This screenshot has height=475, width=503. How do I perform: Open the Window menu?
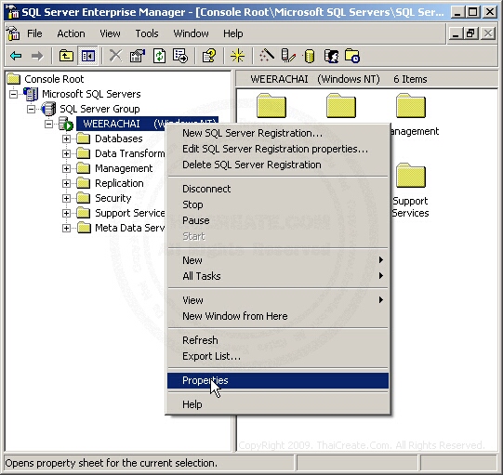pos(192,33)
